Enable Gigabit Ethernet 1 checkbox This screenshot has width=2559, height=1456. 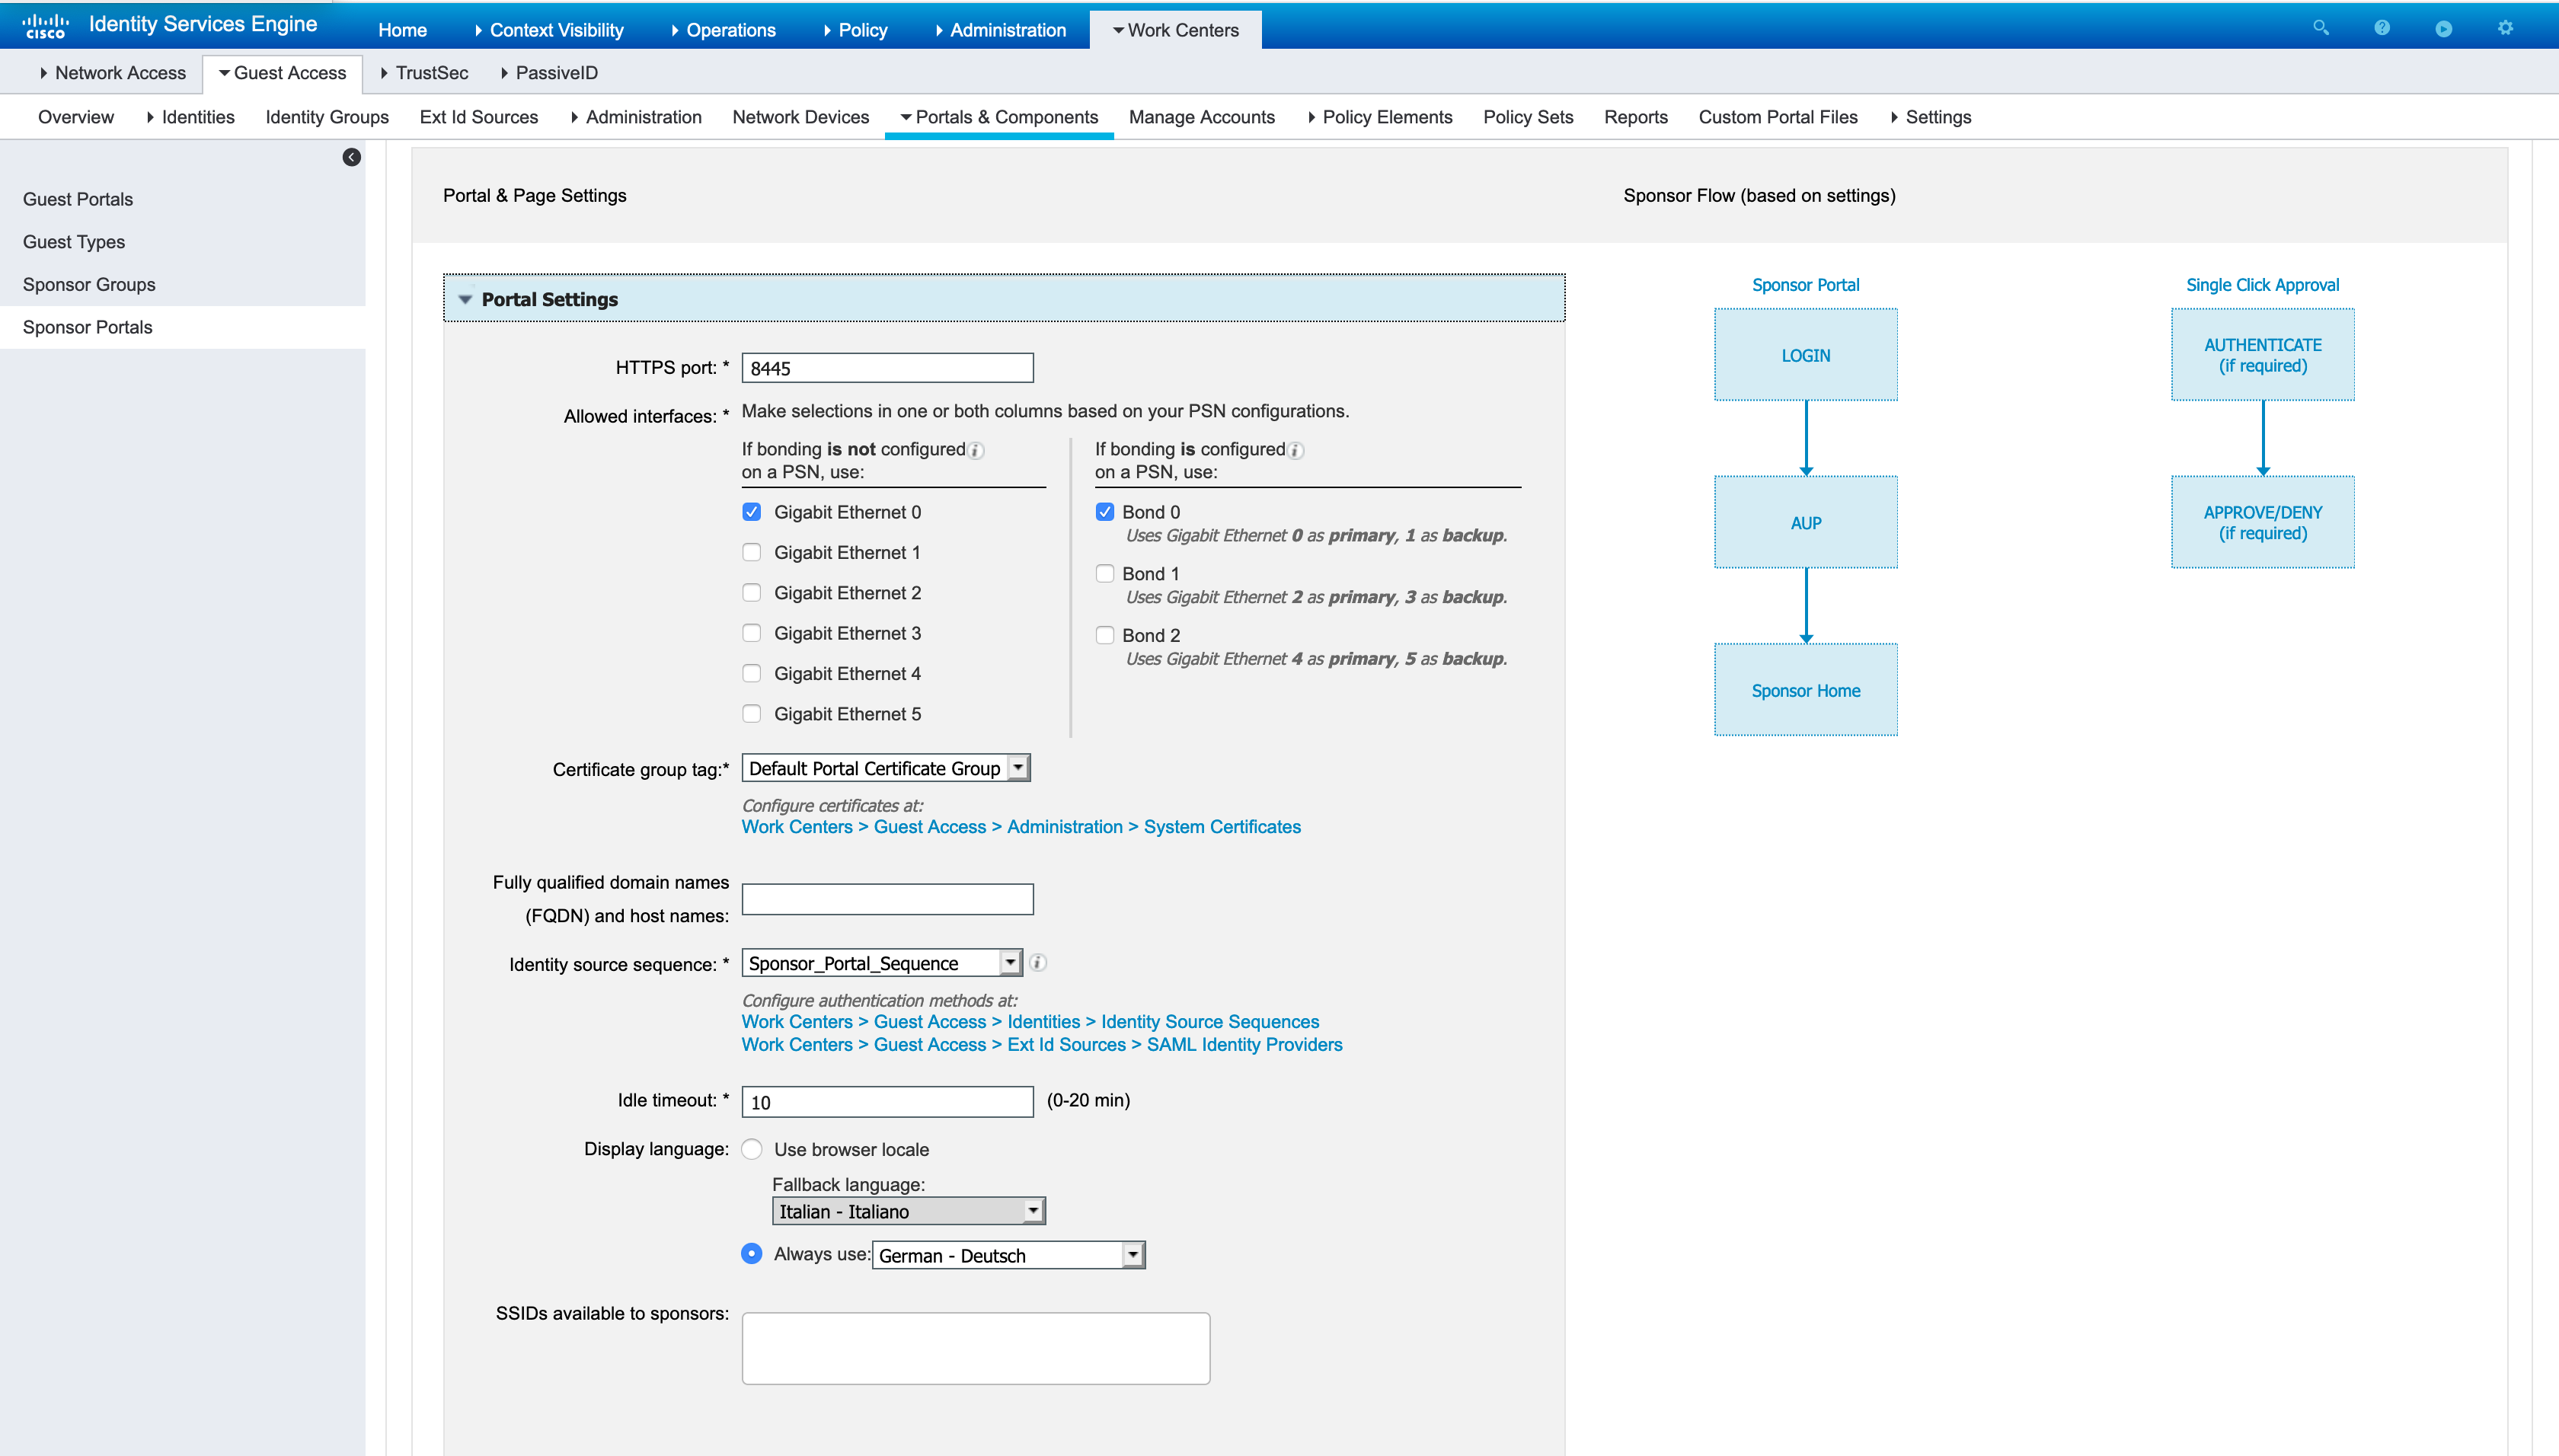coord(752,552)
